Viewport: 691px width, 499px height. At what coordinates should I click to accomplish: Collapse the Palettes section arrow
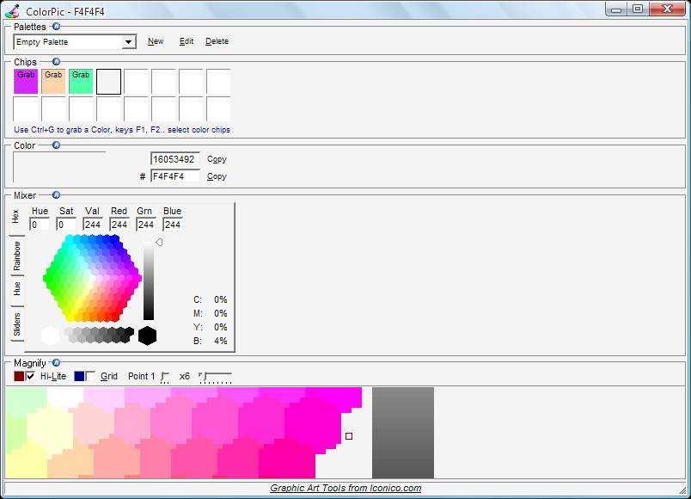56,27
